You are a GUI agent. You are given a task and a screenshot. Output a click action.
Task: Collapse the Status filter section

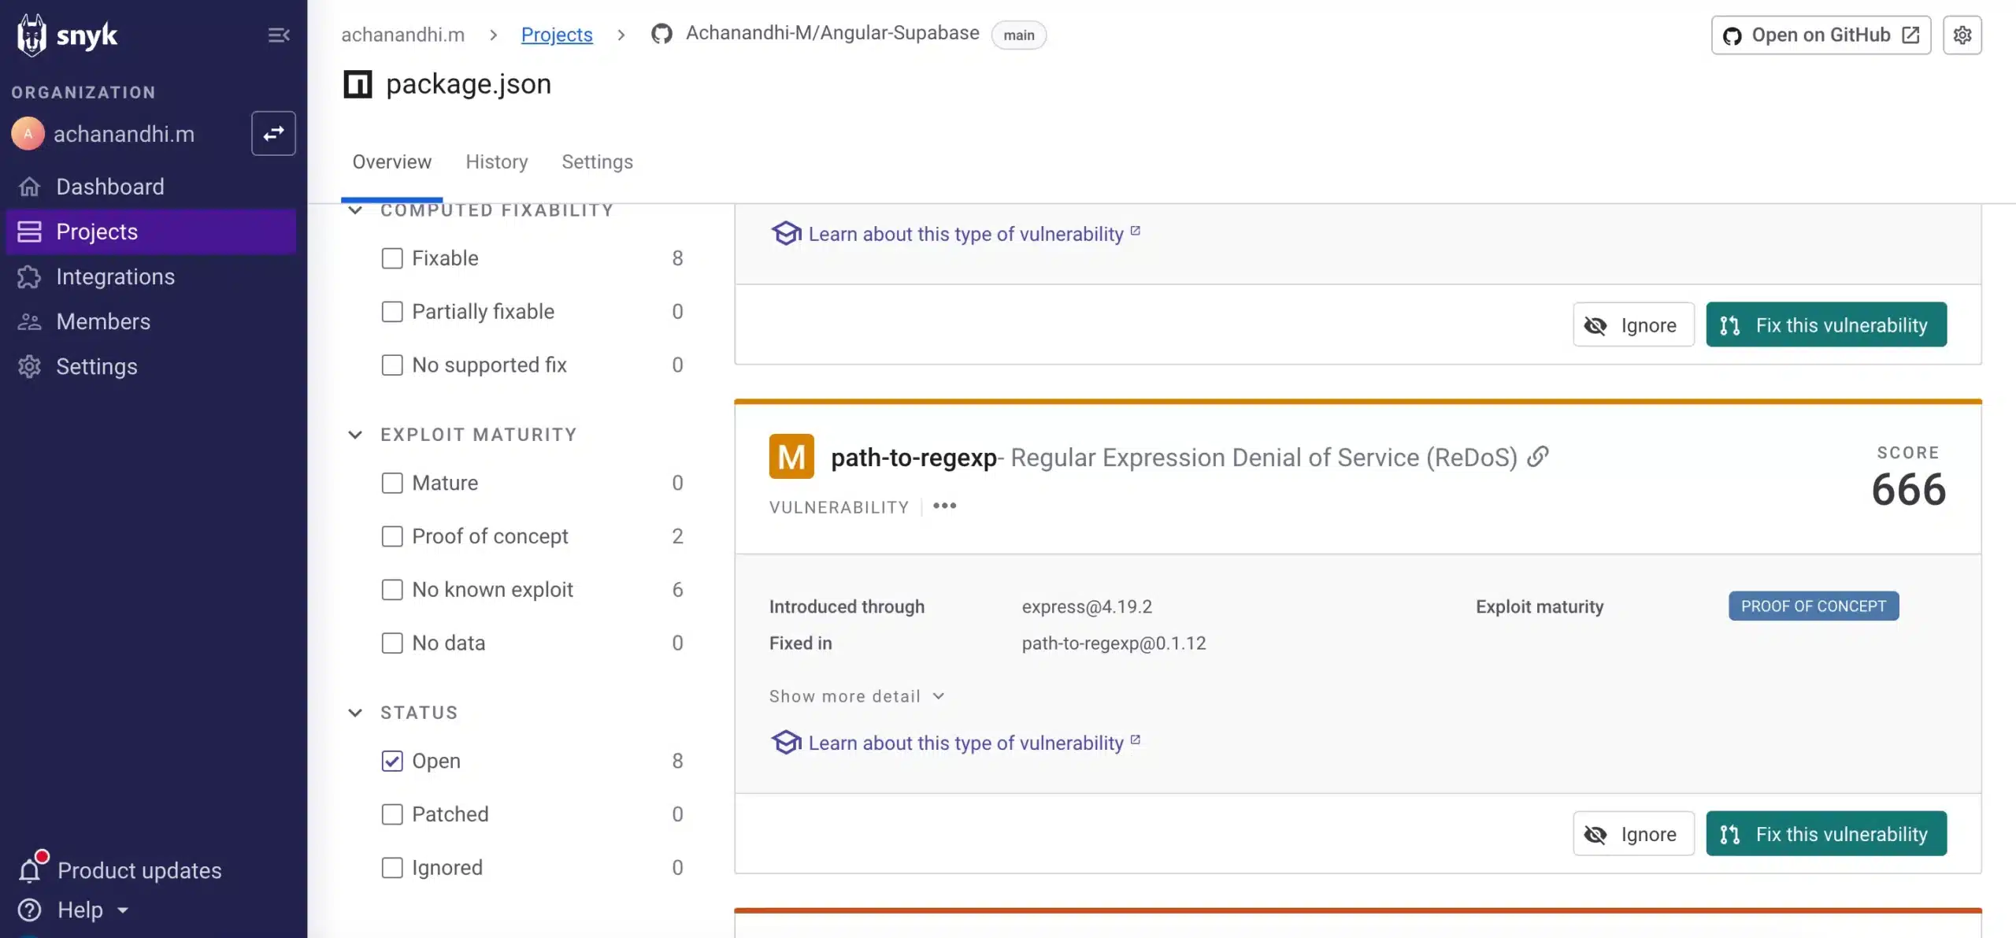(x=355, y=713)
